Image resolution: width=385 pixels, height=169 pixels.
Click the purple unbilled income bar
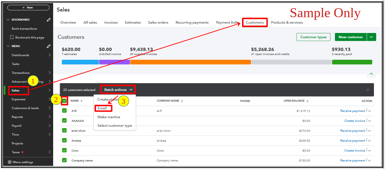114,62
